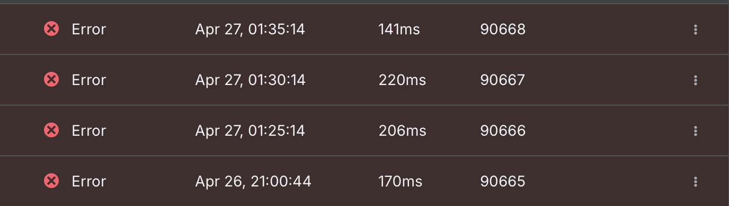The image size is (729, 206).
Task: Open the three-dot menu for execution 90665
Action: coord(695,182)
